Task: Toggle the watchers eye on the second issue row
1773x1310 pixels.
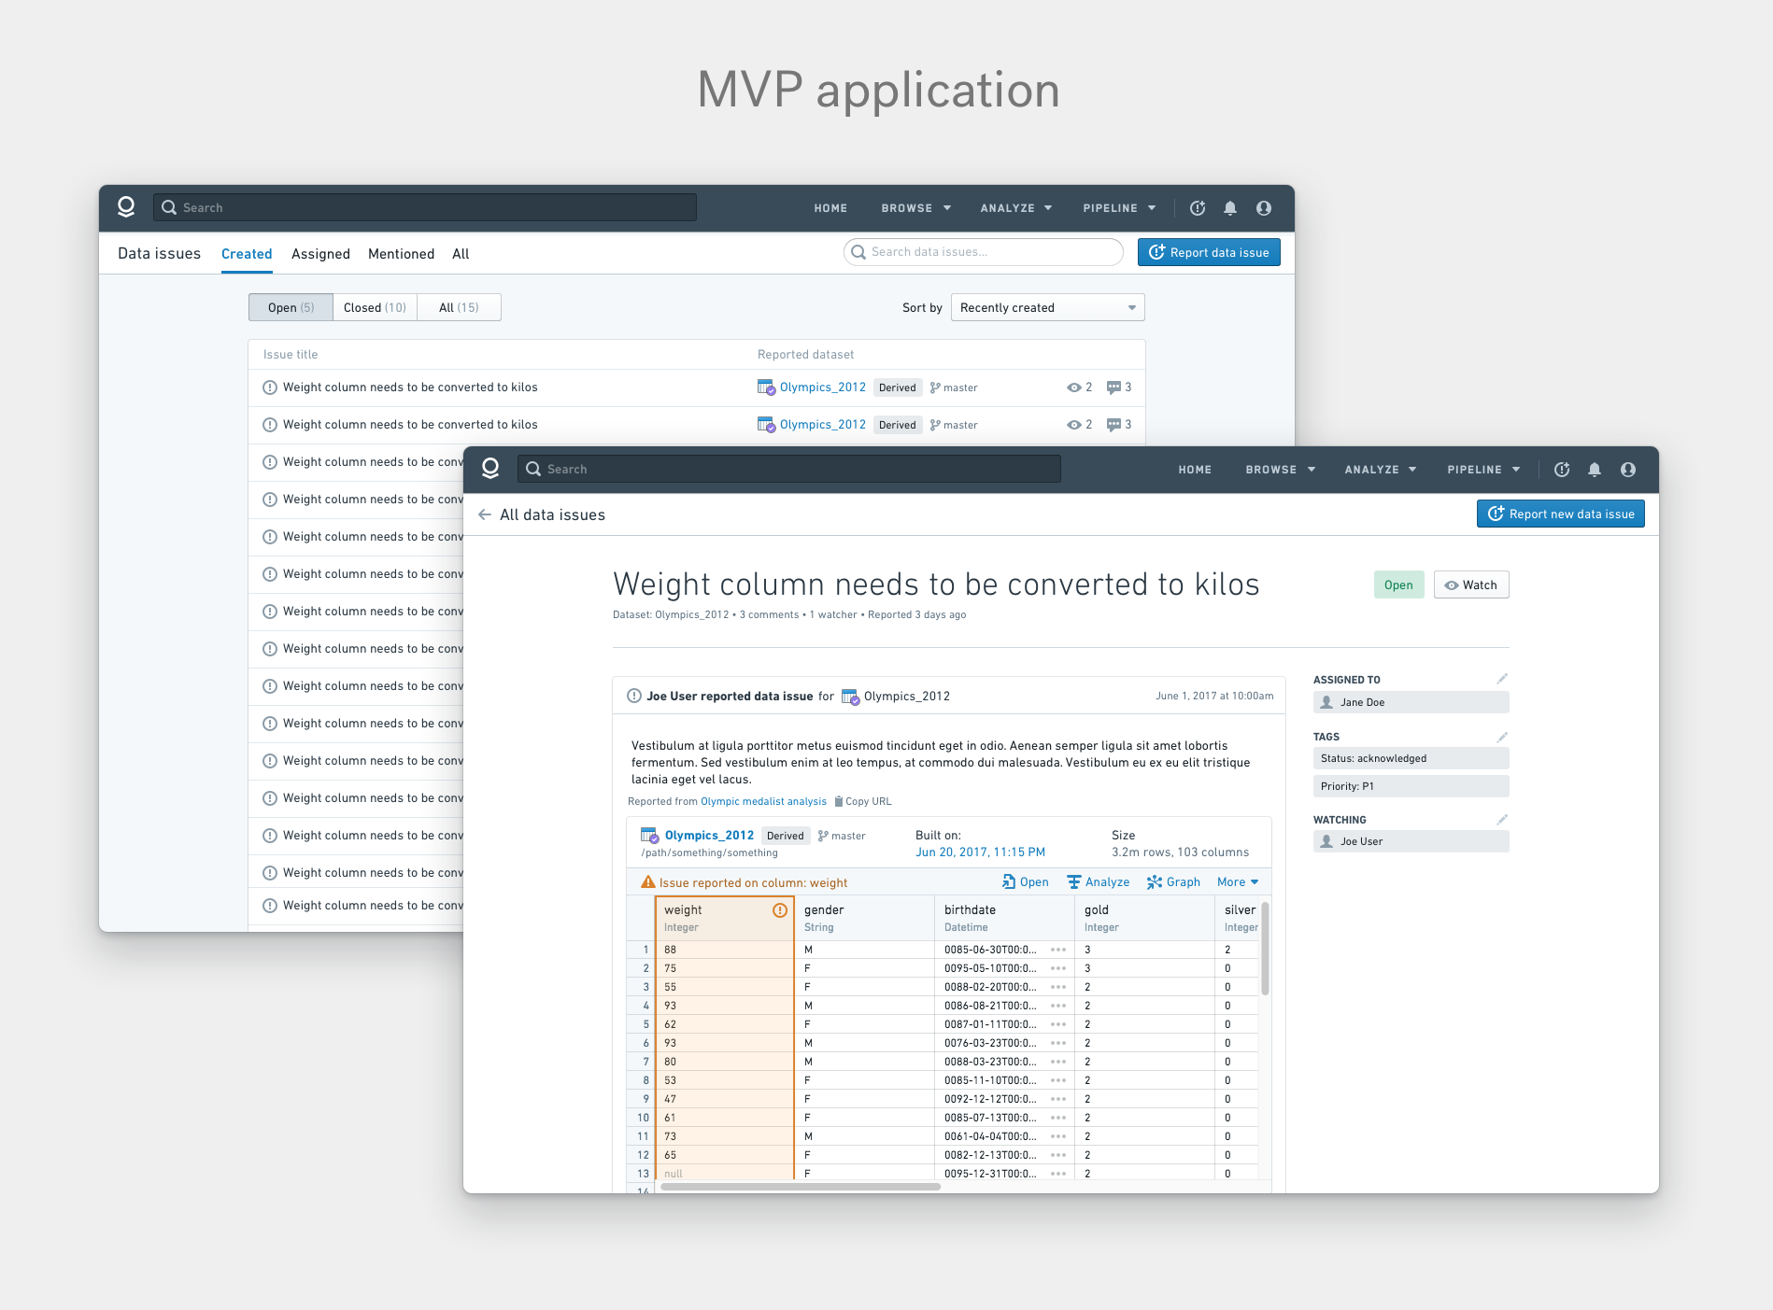Action: point(1074,425)
